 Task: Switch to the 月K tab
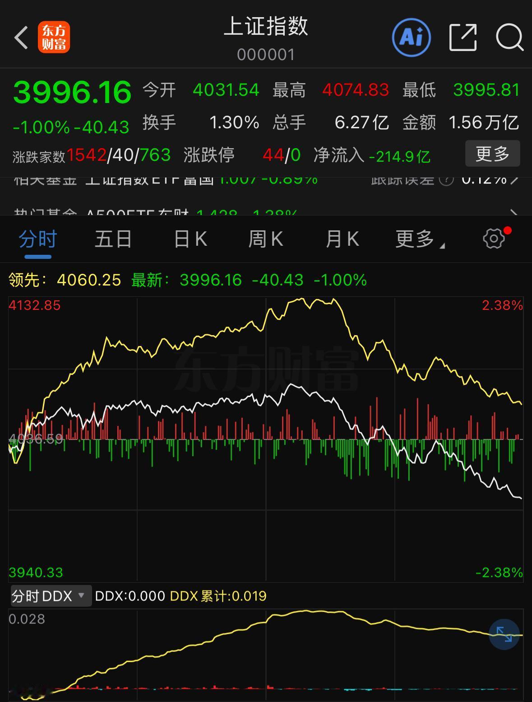coord(342,239)
